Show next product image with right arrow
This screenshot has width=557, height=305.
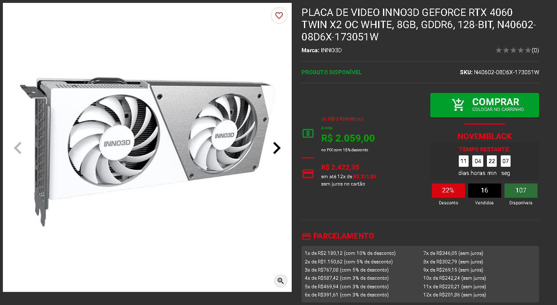pos(277,148)
